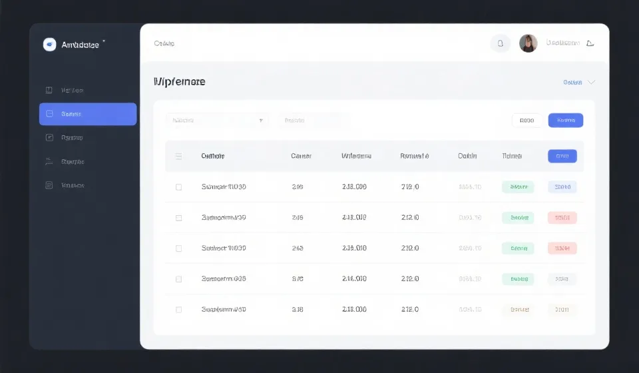Expand the blue chevron dropdown beside the page title
This screenshot has width=639, height=373.
[x=591, y=83]
